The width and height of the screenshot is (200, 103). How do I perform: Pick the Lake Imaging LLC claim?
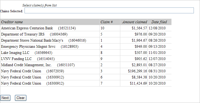[86, 53]
